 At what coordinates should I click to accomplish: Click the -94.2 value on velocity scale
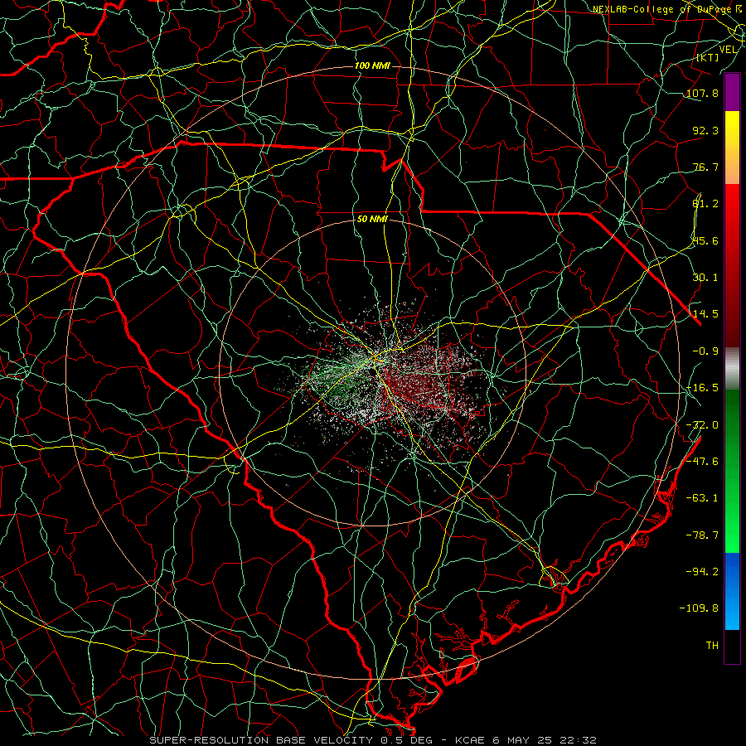(x=702, y=572)
